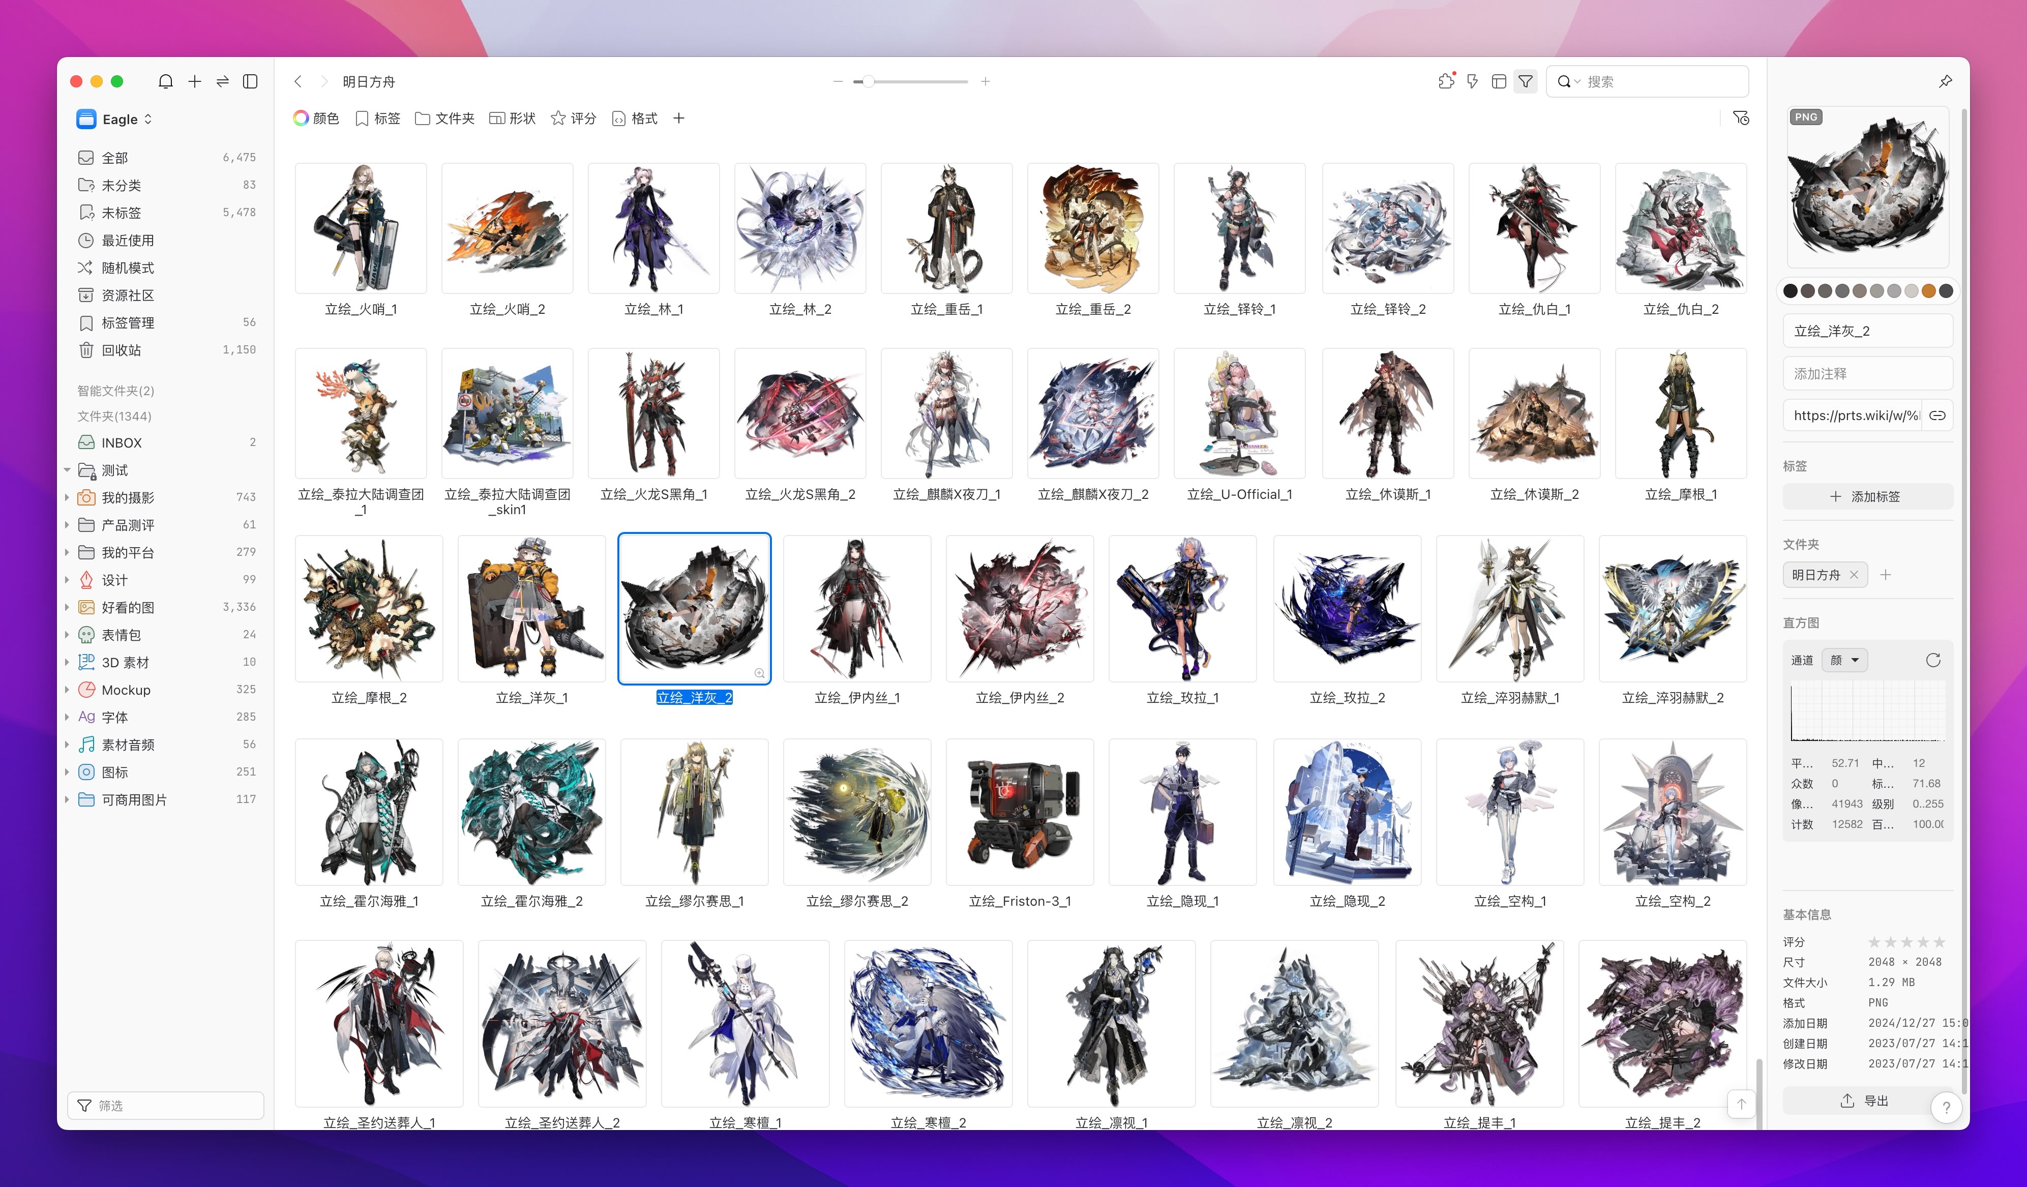The width and height of the screenshot is (2027, 1187).
Task: Click the sidebar 筛选 filter field
Action: (166, 1106)
